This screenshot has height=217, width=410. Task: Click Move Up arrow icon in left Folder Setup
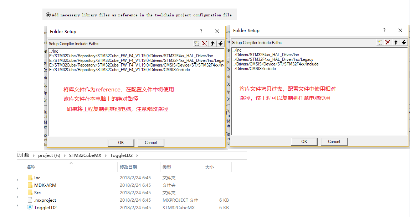click(x=212, y=43)
